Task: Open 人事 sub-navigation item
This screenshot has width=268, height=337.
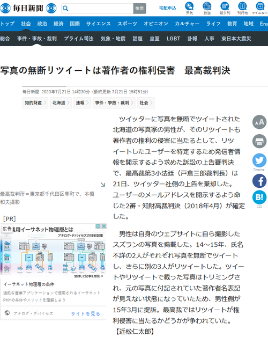Action: click(209, 39)
